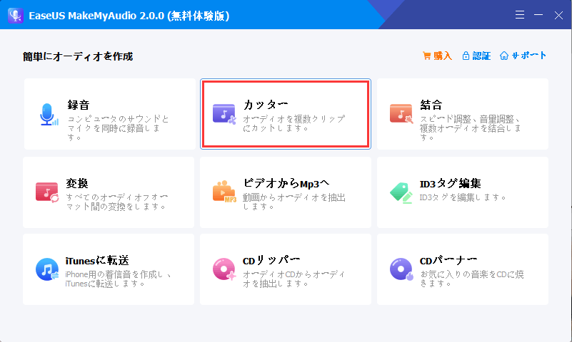The image size is (572, 342).
Task: Click the 変換 red converter icon
Action: point(47,192)
